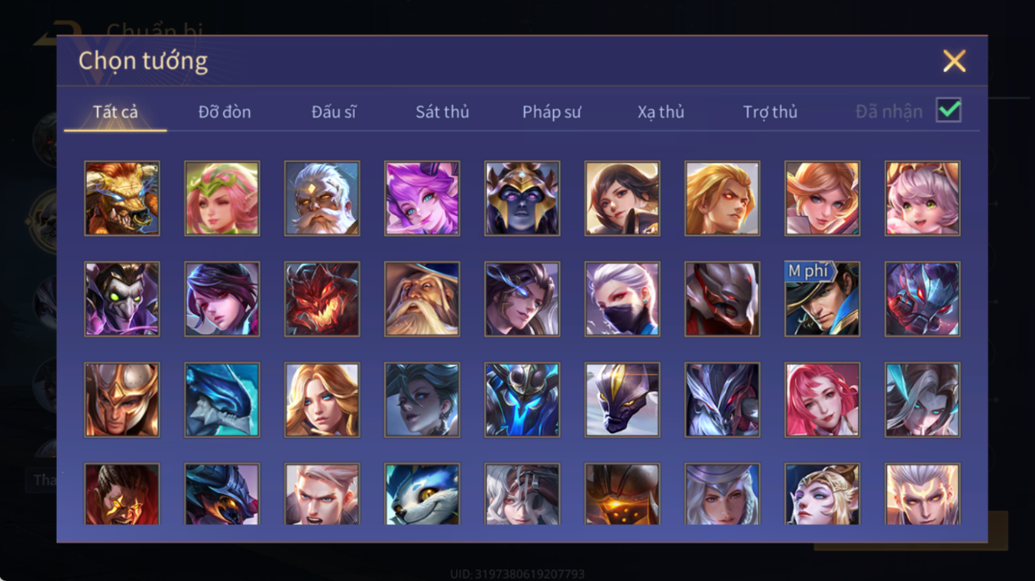Switch to the 'Đỡ đòn' tab
Screen dimensions: 1035x581
225,112
